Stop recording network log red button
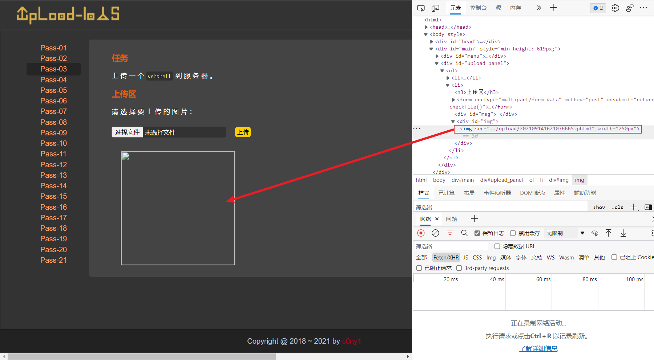 click(421, 233)
